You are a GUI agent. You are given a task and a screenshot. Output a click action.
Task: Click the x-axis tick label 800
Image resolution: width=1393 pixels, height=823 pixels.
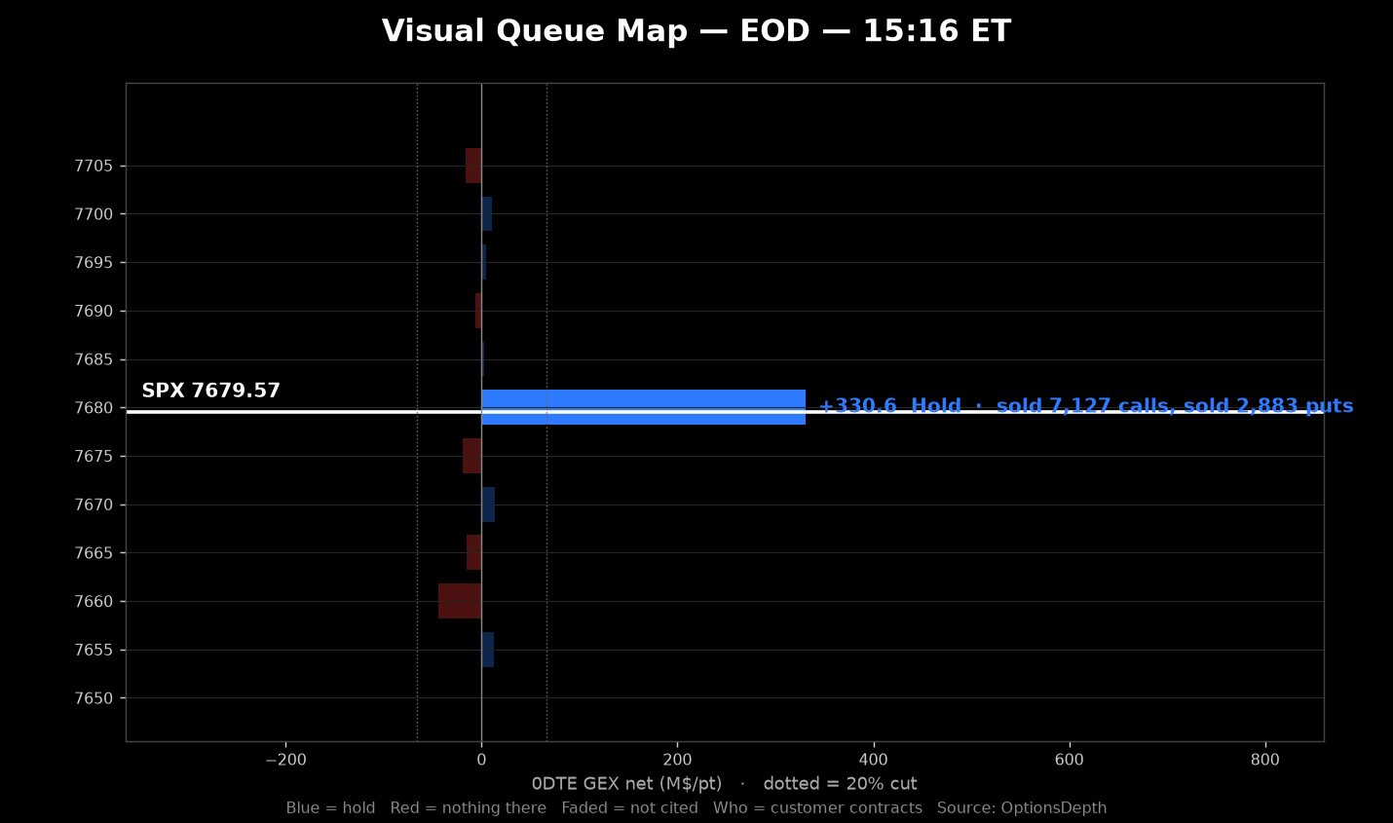1265,761
